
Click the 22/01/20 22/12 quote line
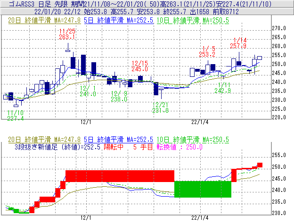(137, 12)
